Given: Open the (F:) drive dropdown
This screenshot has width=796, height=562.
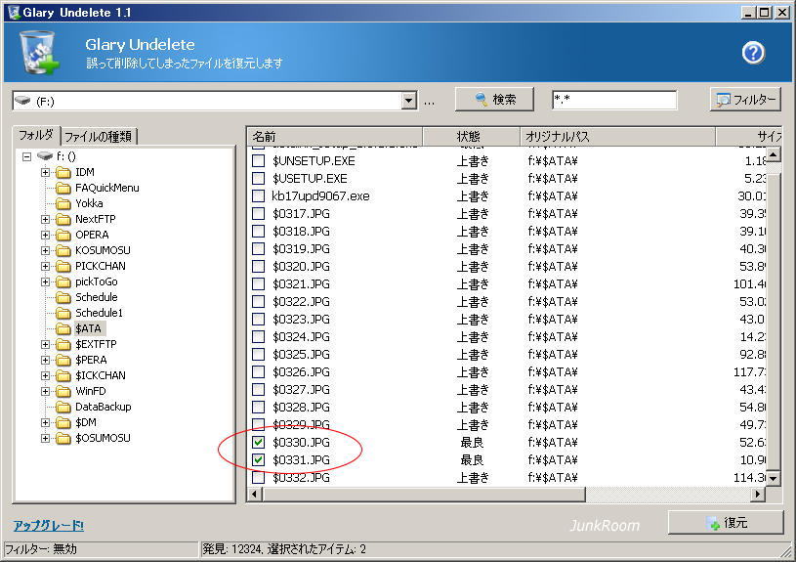Looking at the screenshot, I should [x=408, y=101].
